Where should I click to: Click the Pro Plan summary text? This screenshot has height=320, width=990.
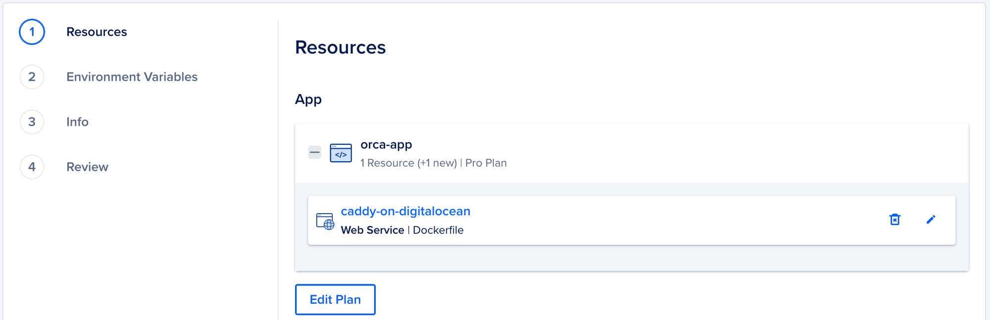click(x=486, y=163)
